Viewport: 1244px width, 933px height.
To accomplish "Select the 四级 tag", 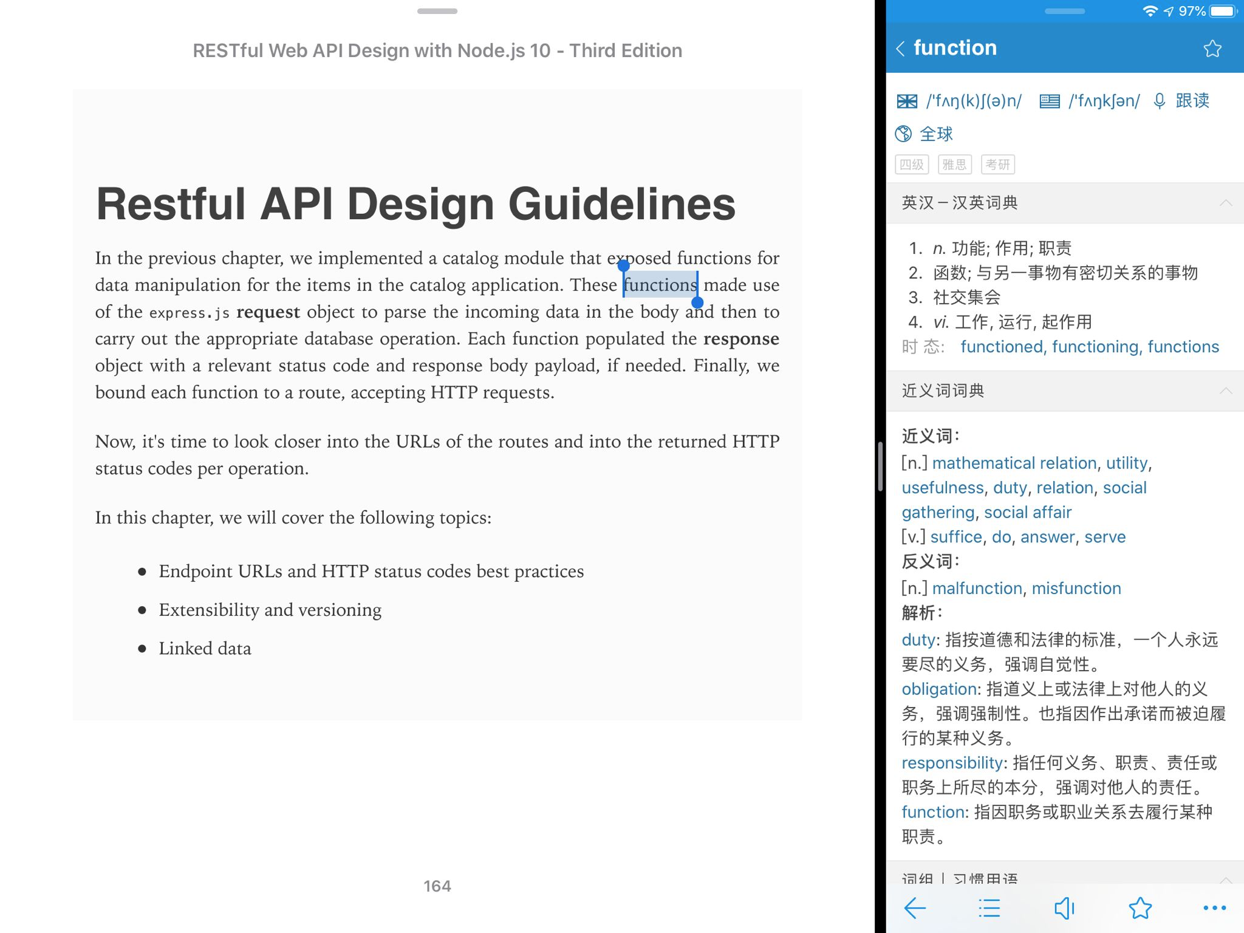I will coord(911,165).
